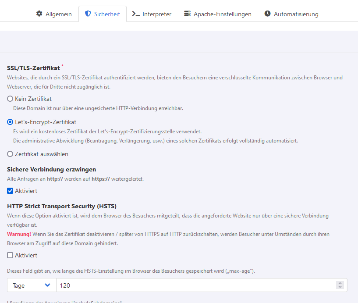358x303 pixels.
Task: Click the max-age stepper arrows
Action: [340, 285]
